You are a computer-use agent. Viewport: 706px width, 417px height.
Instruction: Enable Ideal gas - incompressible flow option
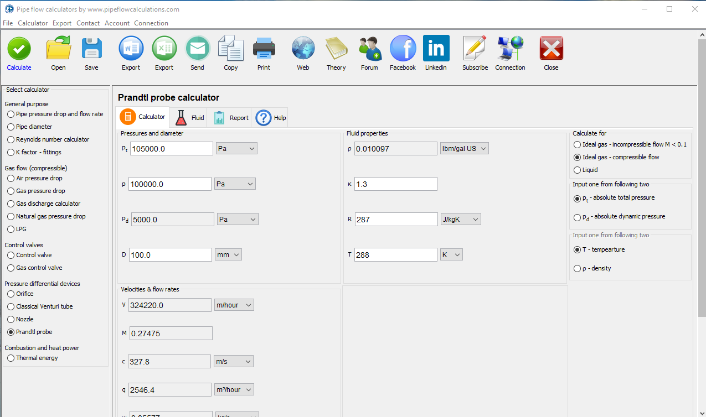577,144
